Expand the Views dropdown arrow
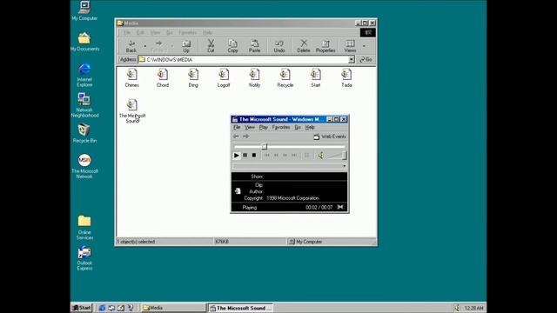This screenshot has height=313, width=557. (x=364, y=46)
